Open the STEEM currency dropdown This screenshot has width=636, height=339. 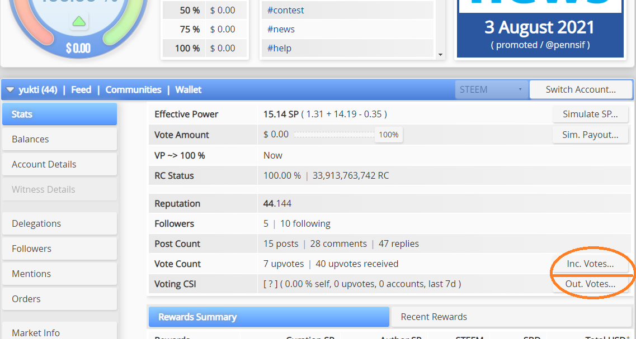[492, 89]
